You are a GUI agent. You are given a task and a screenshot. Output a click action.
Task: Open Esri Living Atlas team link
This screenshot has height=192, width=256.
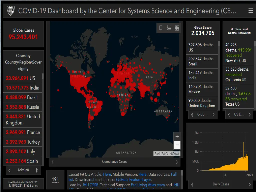point(148,185)
